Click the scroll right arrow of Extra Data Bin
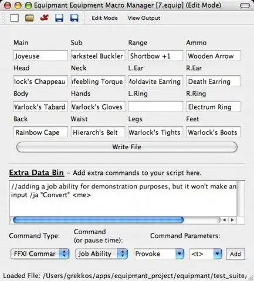 point(232,220)
